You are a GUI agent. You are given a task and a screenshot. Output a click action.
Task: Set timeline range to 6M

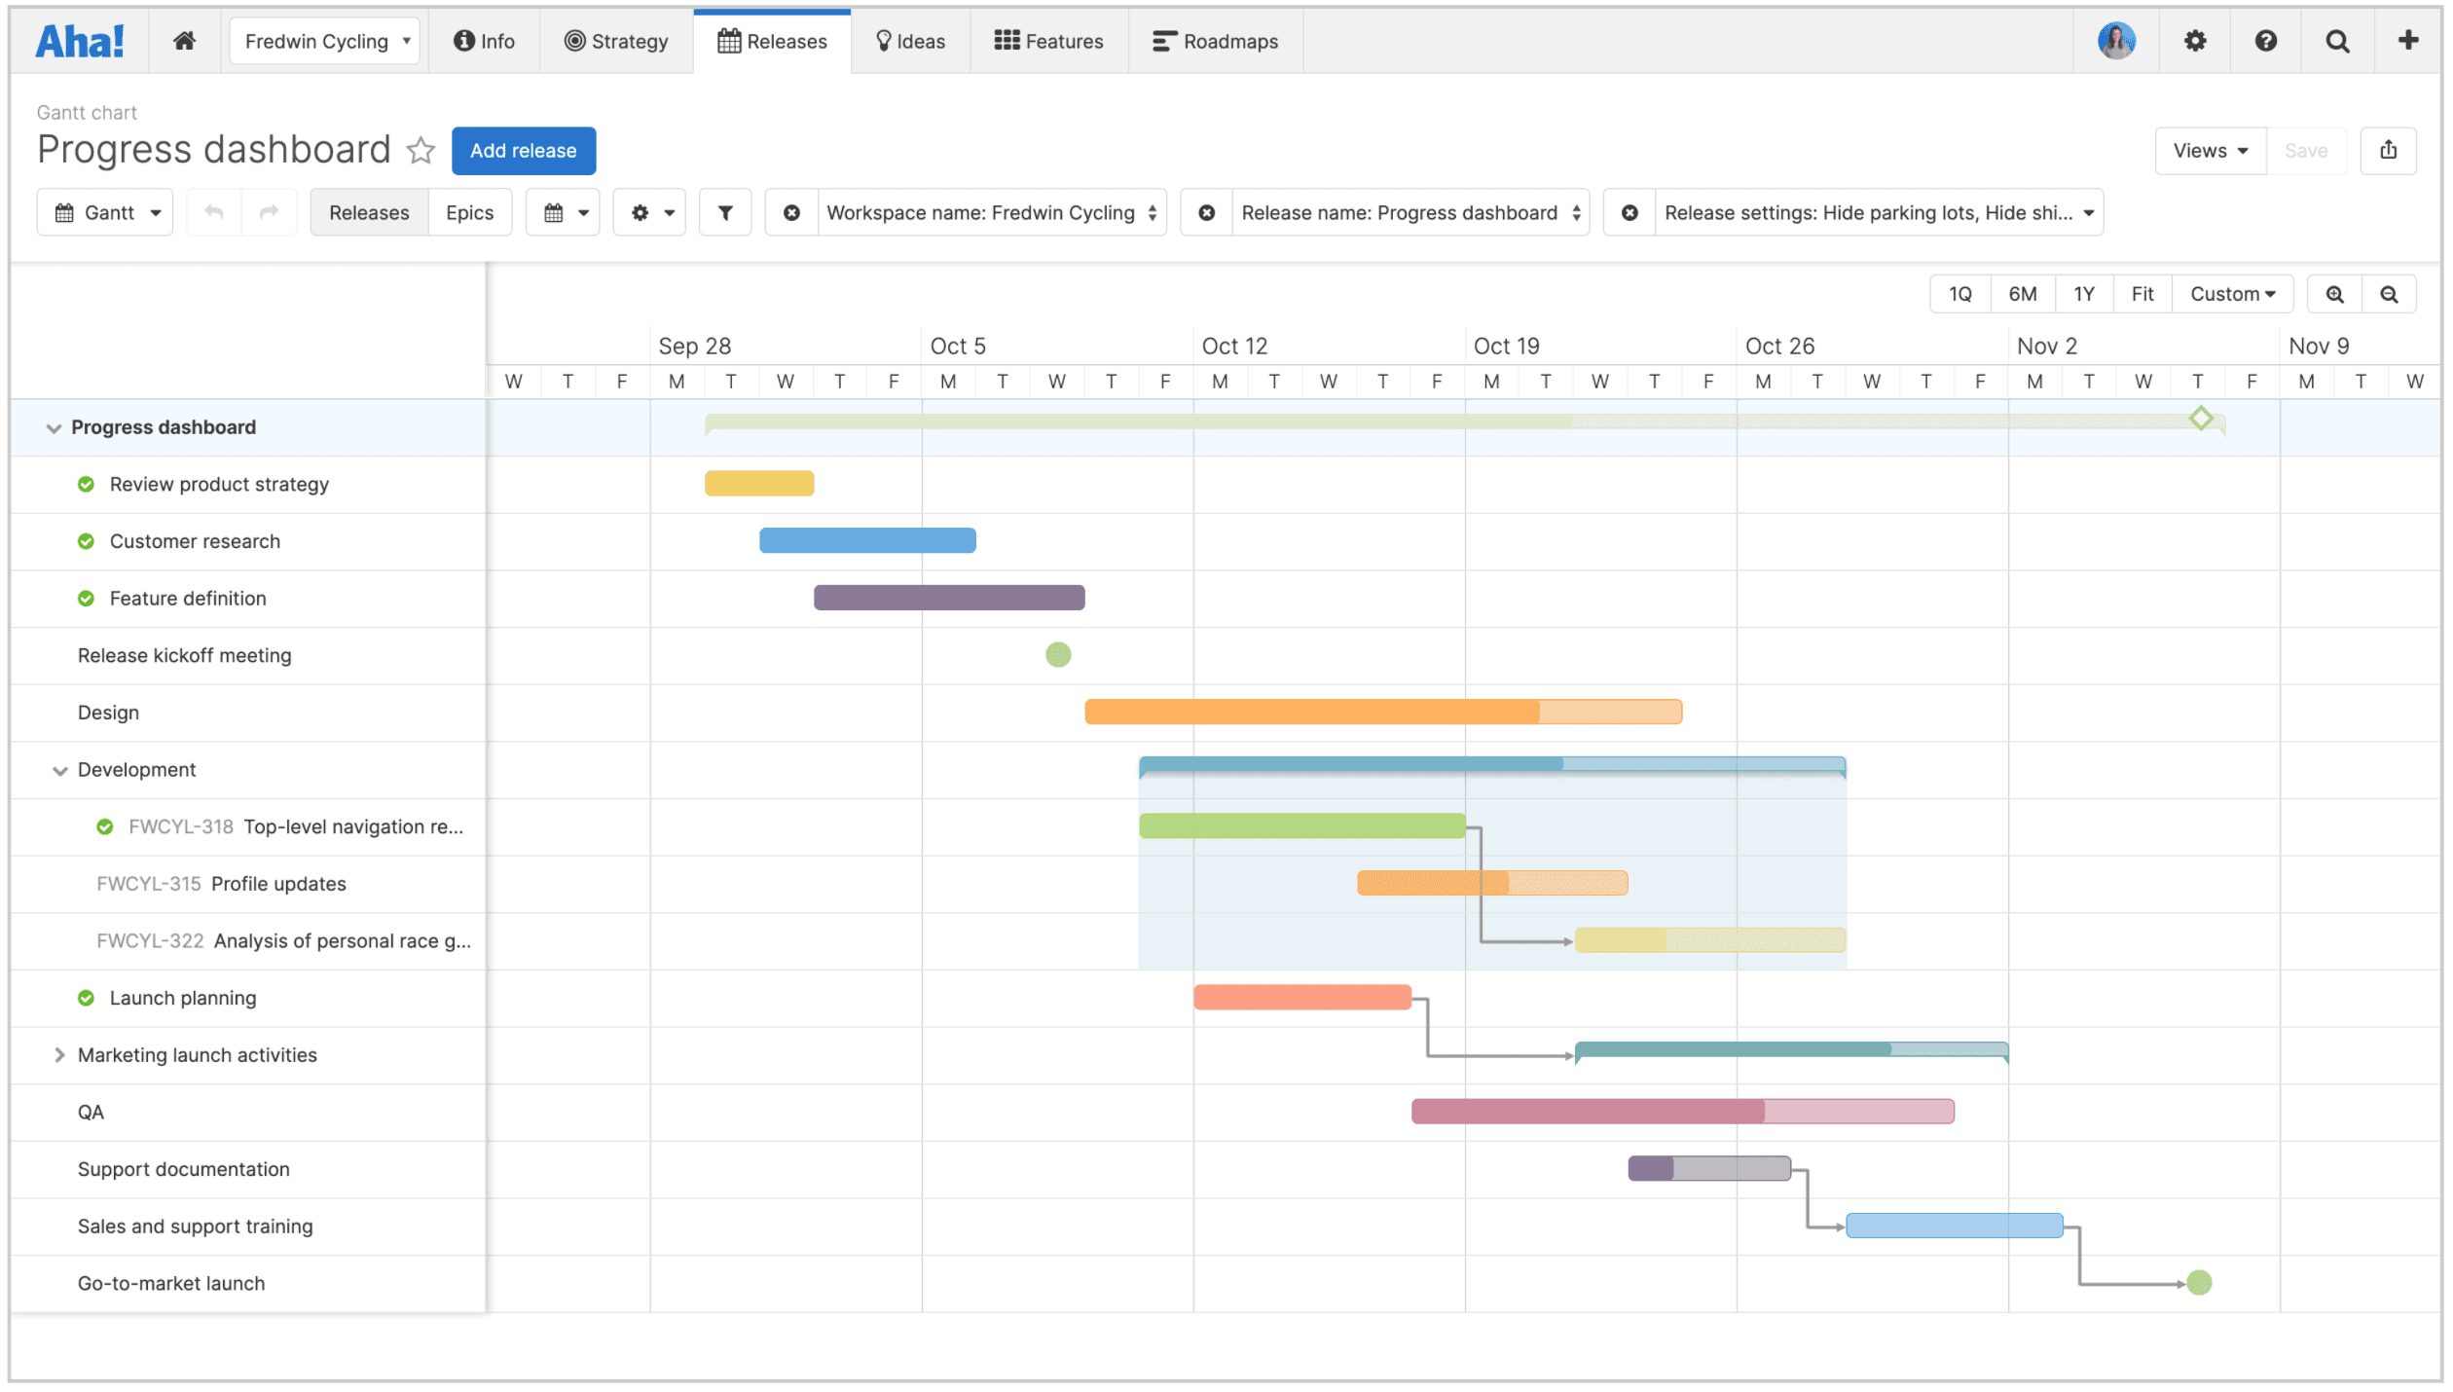click(2023, 294)
